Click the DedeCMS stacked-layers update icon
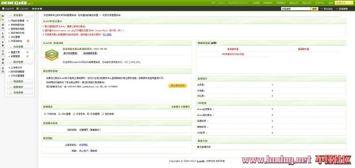The width and height of the screenshot is (355, 168). click(52, 54)
